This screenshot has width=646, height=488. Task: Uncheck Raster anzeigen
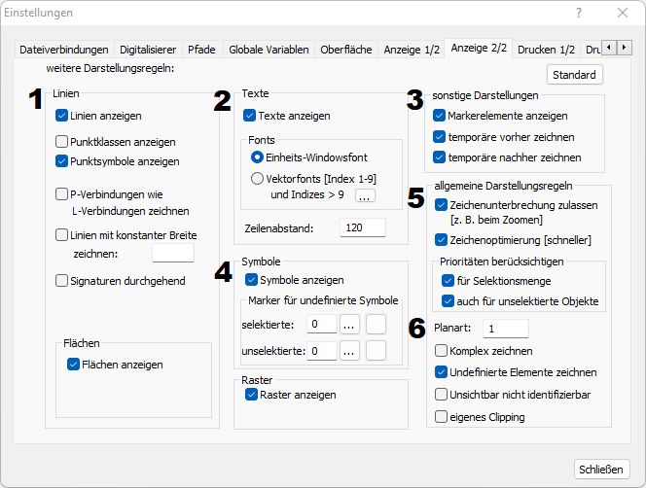pyautogui.click(x=252, y=395)
